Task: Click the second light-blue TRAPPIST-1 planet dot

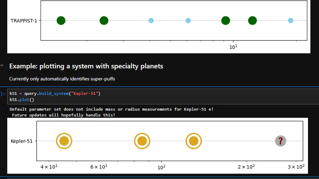Action: tap(188, 21)
